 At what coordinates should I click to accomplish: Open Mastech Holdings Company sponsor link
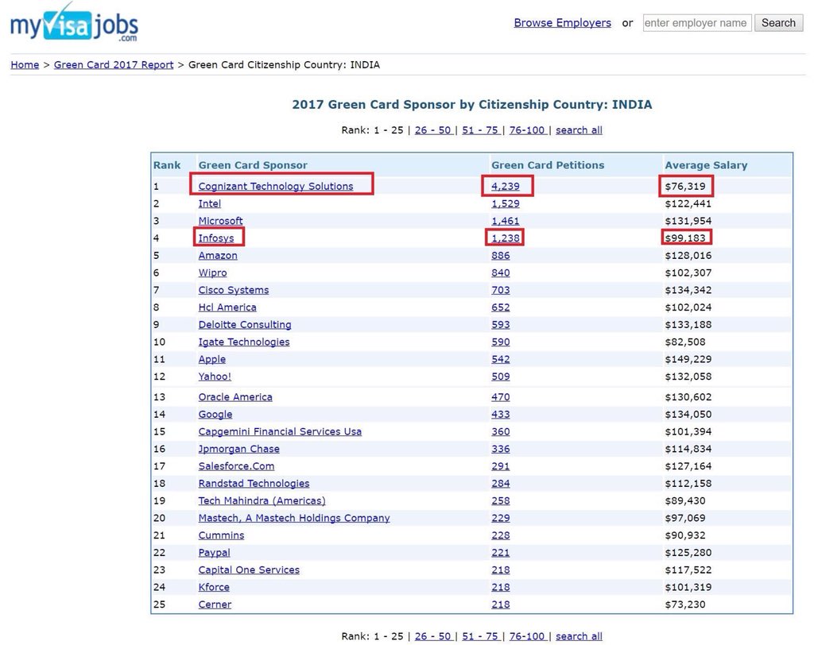[294, 518]
